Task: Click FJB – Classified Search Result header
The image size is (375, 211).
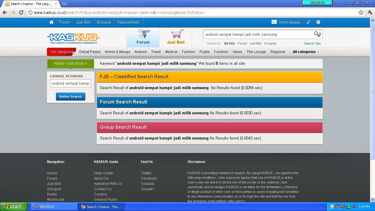Action: 209,77
